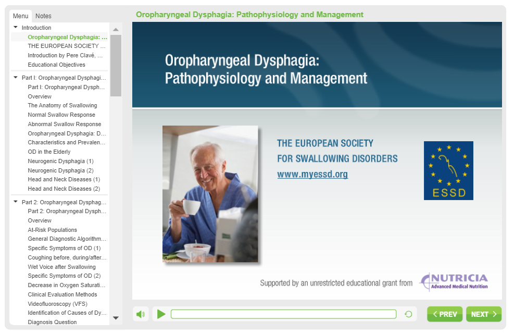Select the Part I: Oropharyngeal Dysphagi… section heading

tap(64, 78)
